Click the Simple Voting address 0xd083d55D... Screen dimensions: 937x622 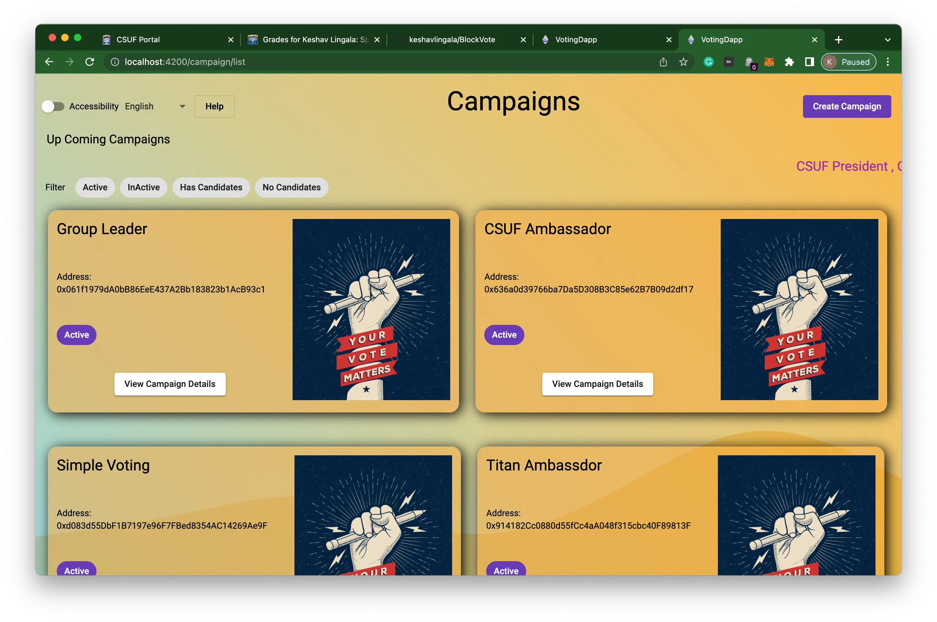pyautogui.click(x=162, y=526)
